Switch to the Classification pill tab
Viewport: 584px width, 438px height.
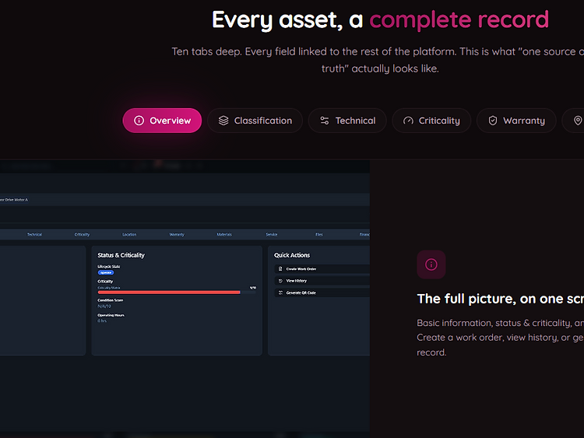(x=255, y=121)
